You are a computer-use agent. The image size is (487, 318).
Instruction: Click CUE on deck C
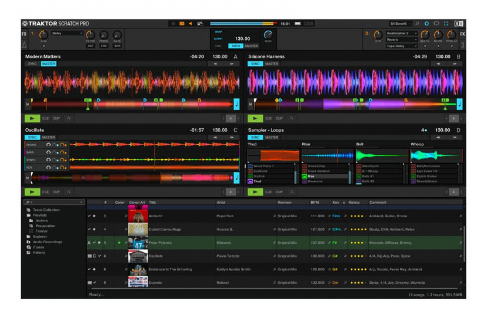(45, 192)
